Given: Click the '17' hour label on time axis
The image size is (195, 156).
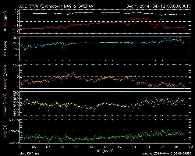Looking at the screenshot, I should point(120,147).
